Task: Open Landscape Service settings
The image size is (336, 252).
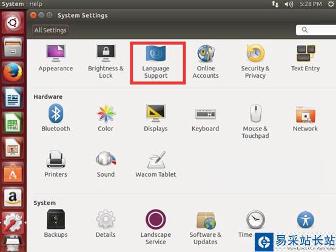Action: pyautogui.click(x=156, y=227)
